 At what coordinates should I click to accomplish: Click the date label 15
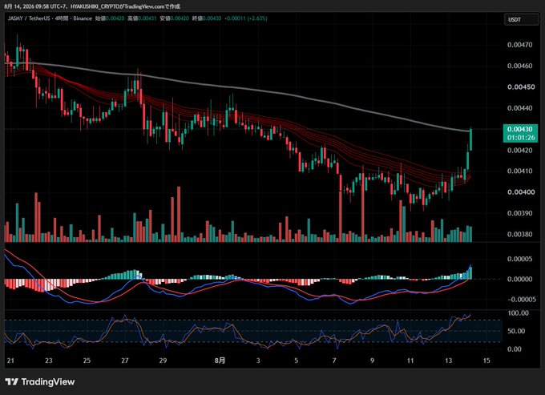[x=486, y=361]
